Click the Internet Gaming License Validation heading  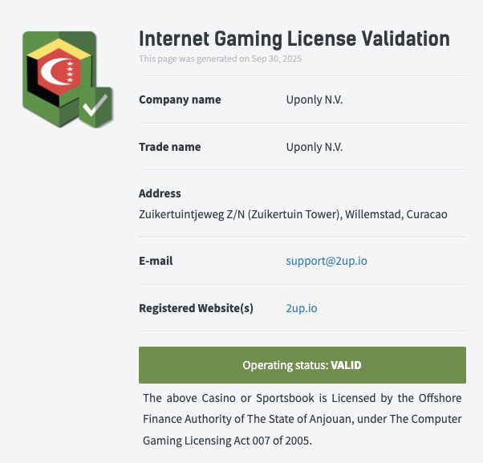point(294,39)
